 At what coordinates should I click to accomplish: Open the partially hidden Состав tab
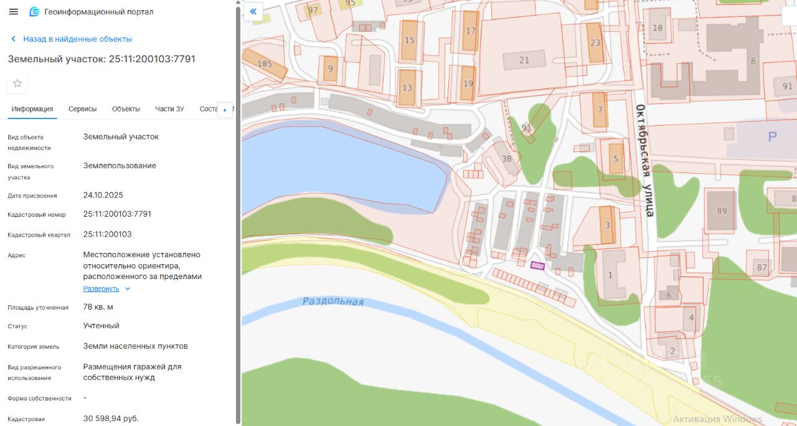[x=208, y=109]
